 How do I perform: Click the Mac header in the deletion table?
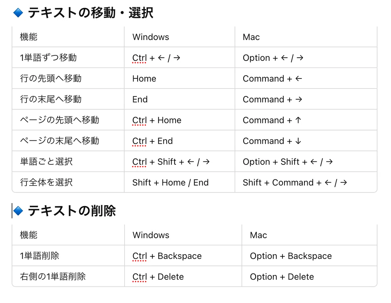coord(310,235)
